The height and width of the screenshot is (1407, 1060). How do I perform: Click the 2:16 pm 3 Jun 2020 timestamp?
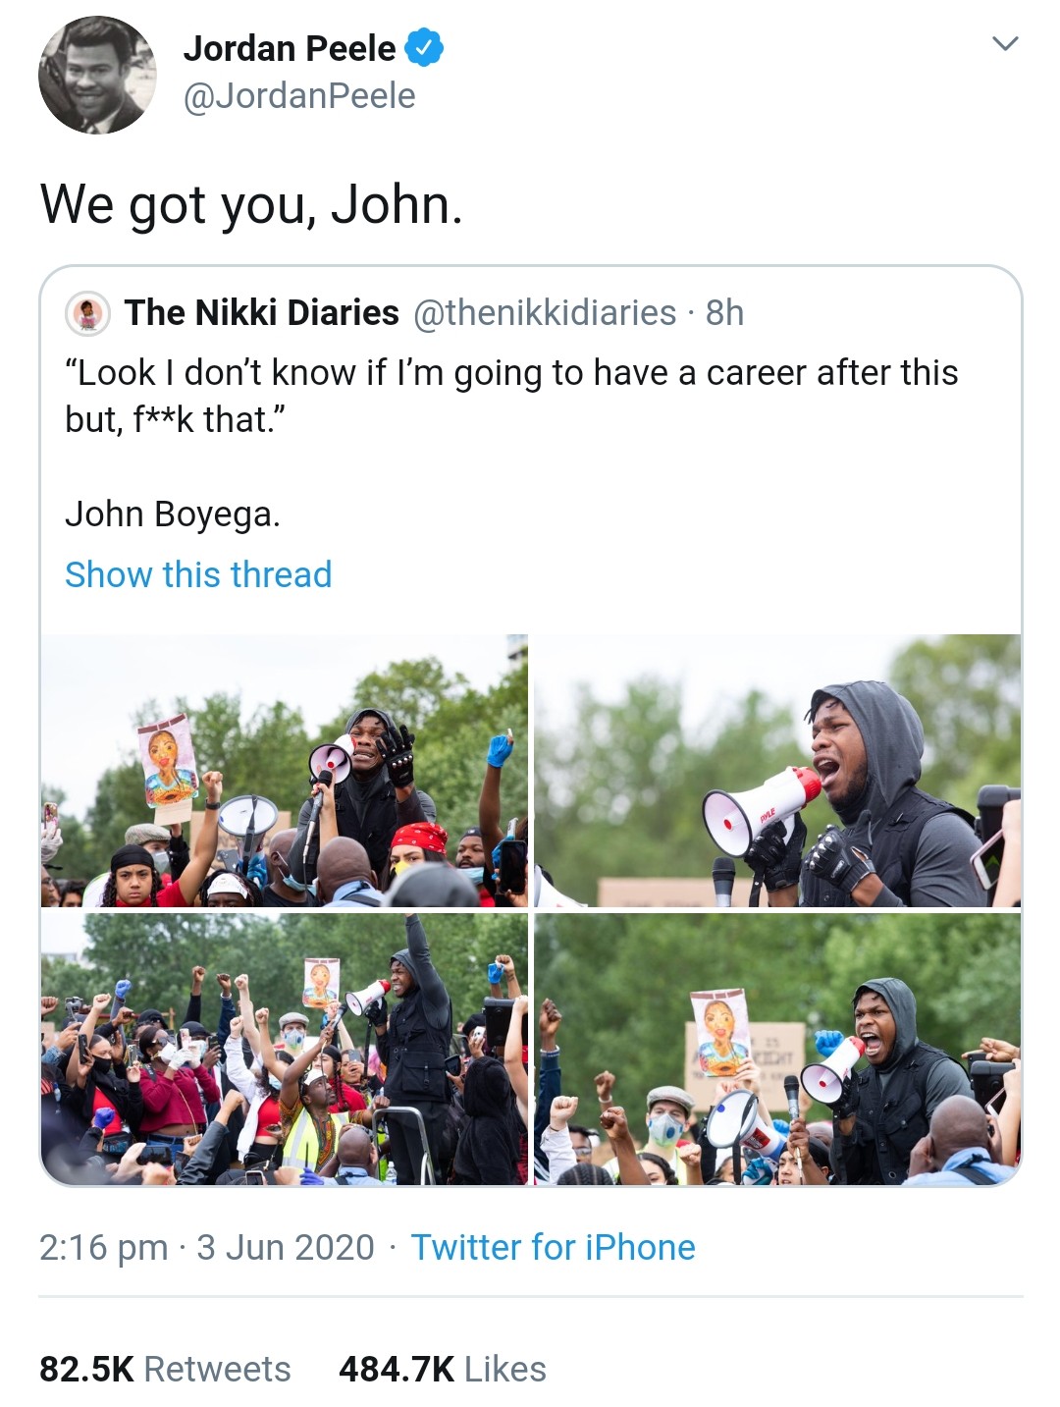(207, 1247)
